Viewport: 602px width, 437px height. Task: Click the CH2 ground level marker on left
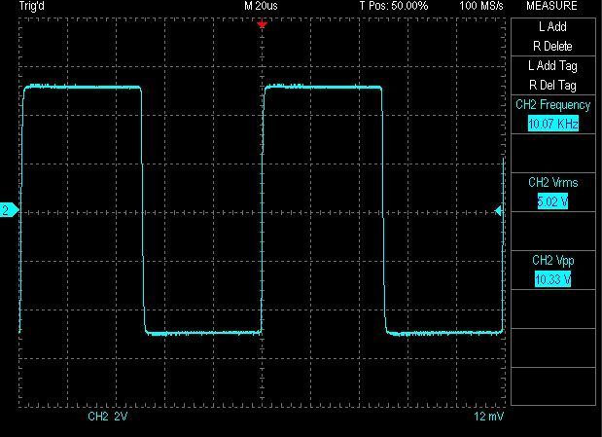(9, 210)
